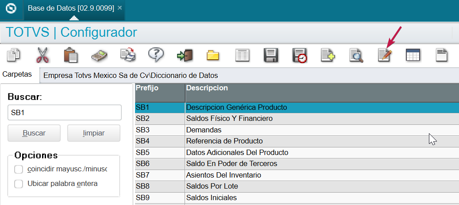Click the SB2 prefix cell
The image size is (459, 205).
(x=160, y=119)
